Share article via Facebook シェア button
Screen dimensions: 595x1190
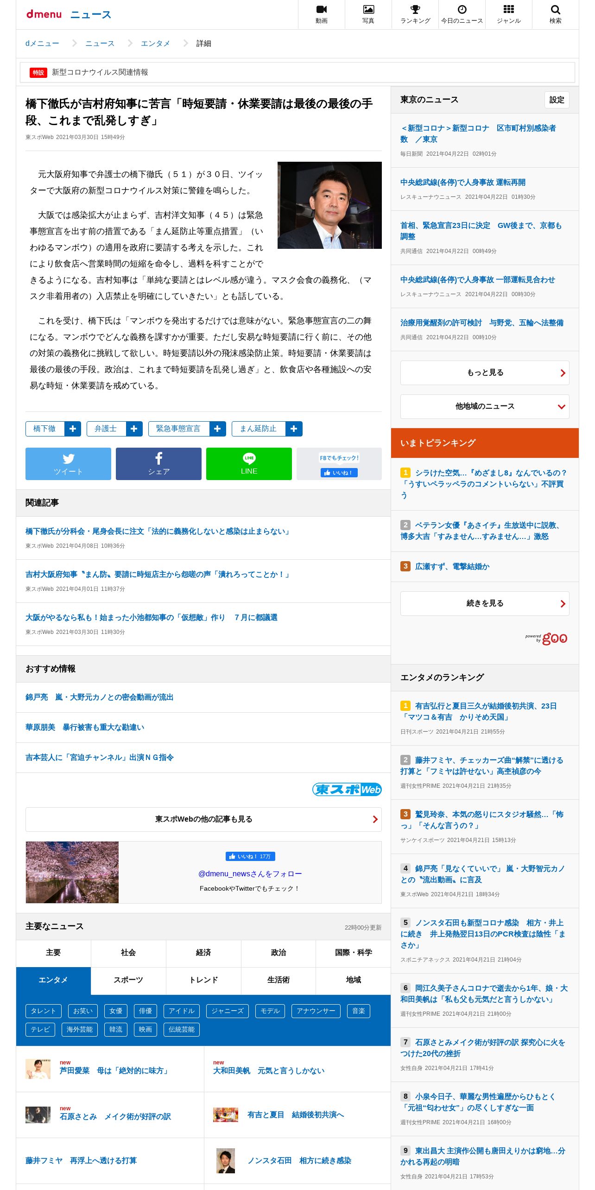coord(158,464)
